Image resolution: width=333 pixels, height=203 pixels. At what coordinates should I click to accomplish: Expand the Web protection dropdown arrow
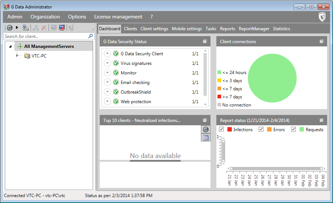pos(107,102)
